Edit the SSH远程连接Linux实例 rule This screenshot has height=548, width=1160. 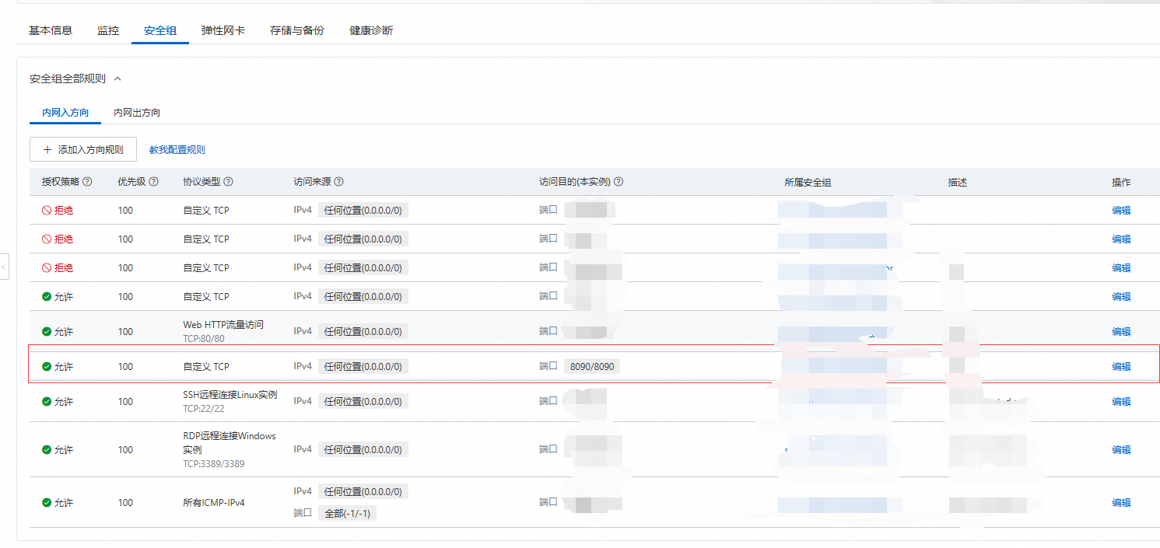(x=1121, y=402)
